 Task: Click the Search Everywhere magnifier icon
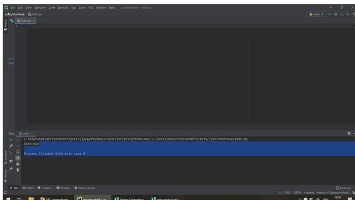pyautogui.click(x=354, y=14)
